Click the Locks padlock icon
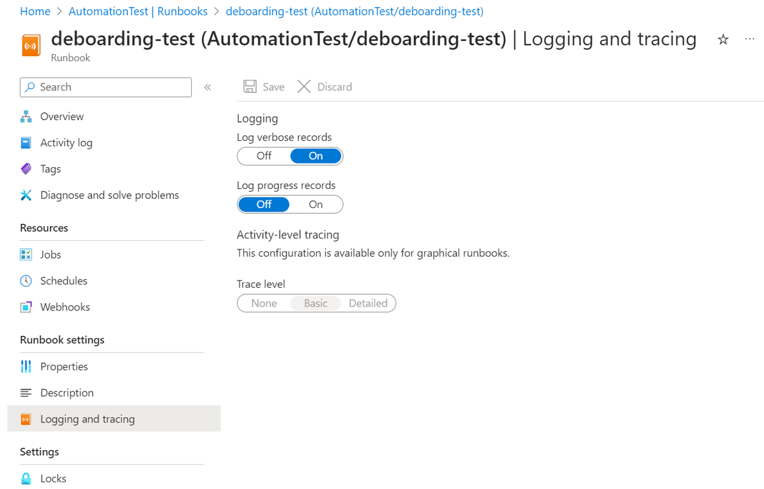Viewport: 764px width, 489px height. pos(26,479)
